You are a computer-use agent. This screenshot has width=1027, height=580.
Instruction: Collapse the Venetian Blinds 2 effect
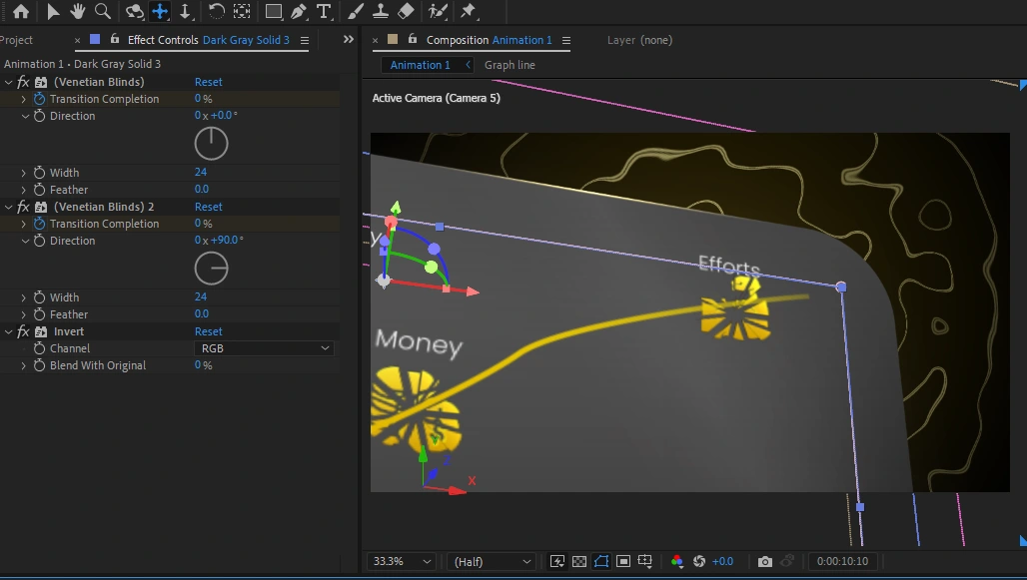(9, 207)
